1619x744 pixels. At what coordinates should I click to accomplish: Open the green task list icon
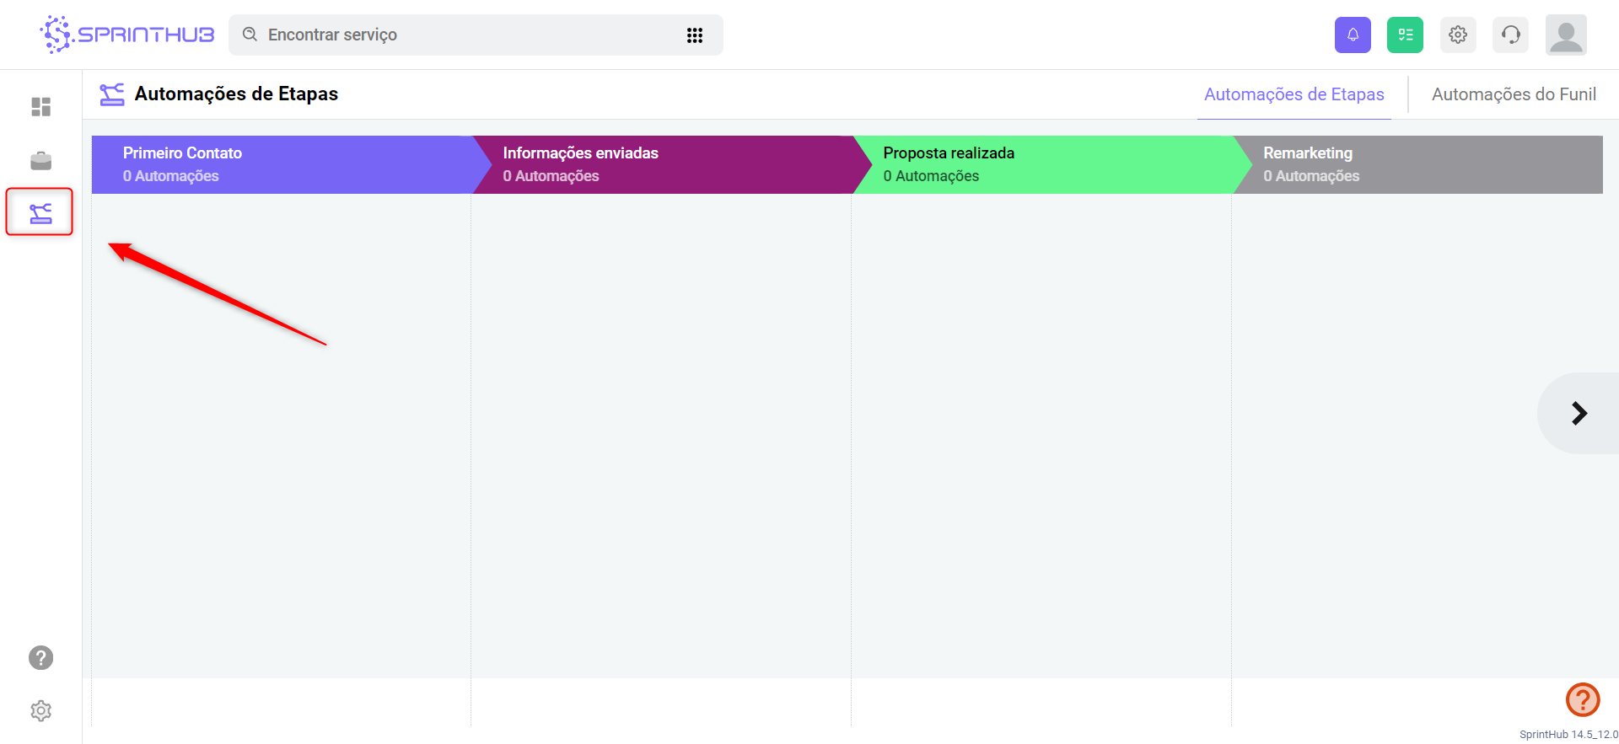pyautogui.click(x=1405, y=35)
